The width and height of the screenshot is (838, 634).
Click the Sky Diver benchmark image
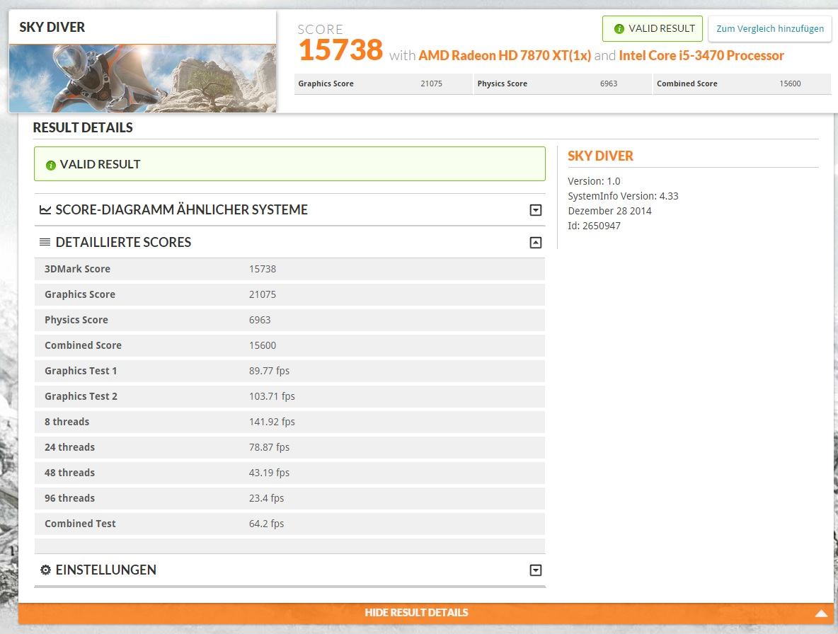143,79
